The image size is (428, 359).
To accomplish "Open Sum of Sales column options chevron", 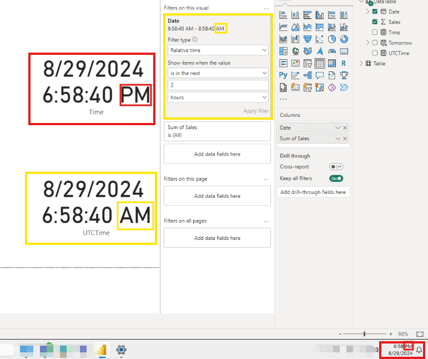I will (x=338, y=139).
